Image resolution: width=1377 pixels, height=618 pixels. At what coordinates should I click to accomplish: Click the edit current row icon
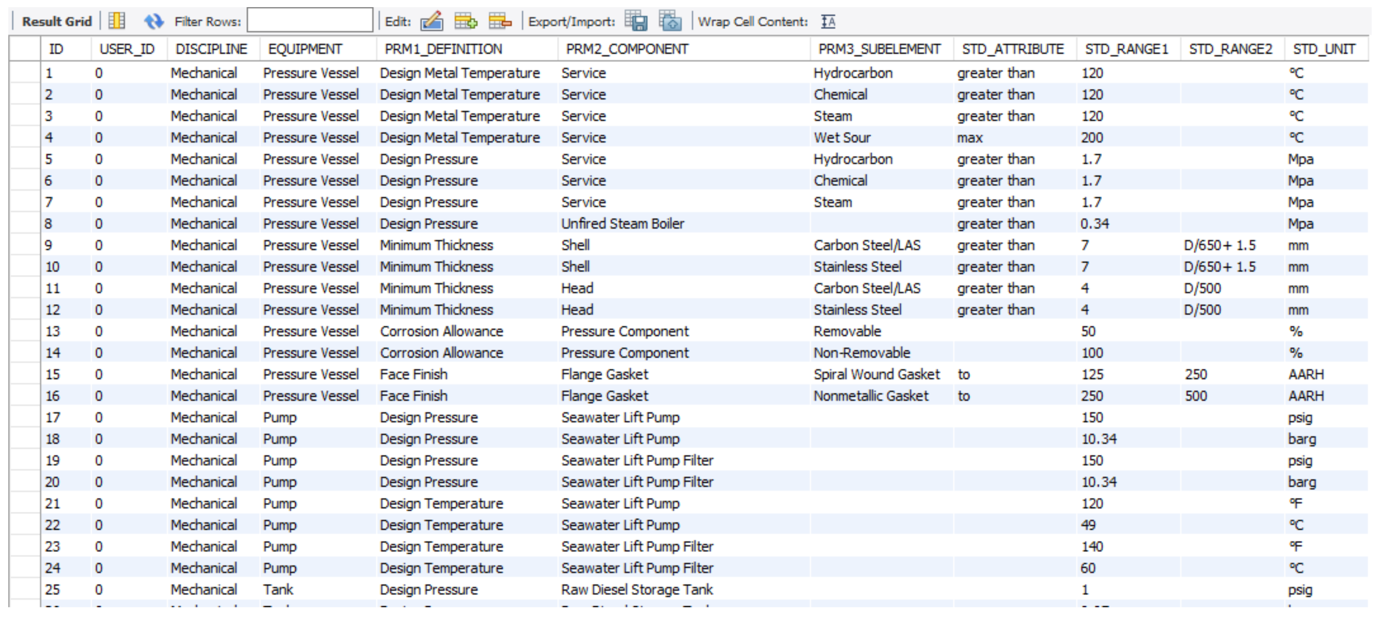[x=431, y=21]
